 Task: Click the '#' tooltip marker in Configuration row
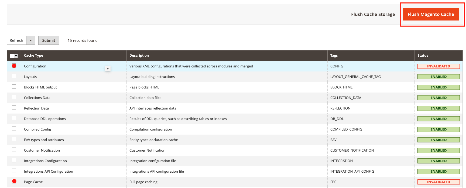click(108, 69)
